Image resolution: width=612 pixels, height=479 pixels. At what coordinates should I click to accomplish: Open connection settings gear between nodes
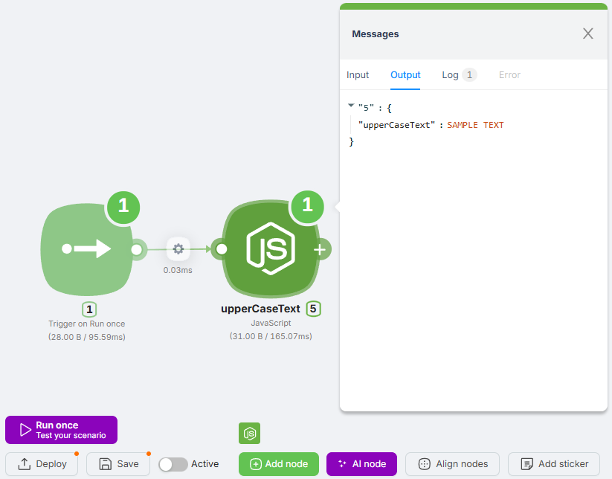click(x=178, y=249)
